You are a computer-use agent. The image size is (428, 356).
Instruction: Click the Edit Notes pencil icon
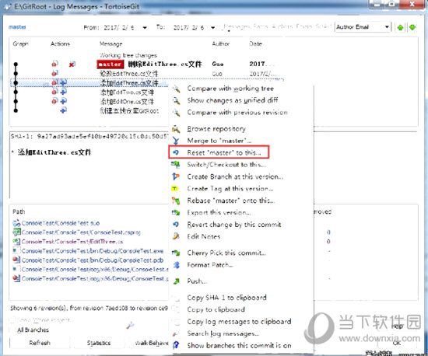[x=177, y=236]
